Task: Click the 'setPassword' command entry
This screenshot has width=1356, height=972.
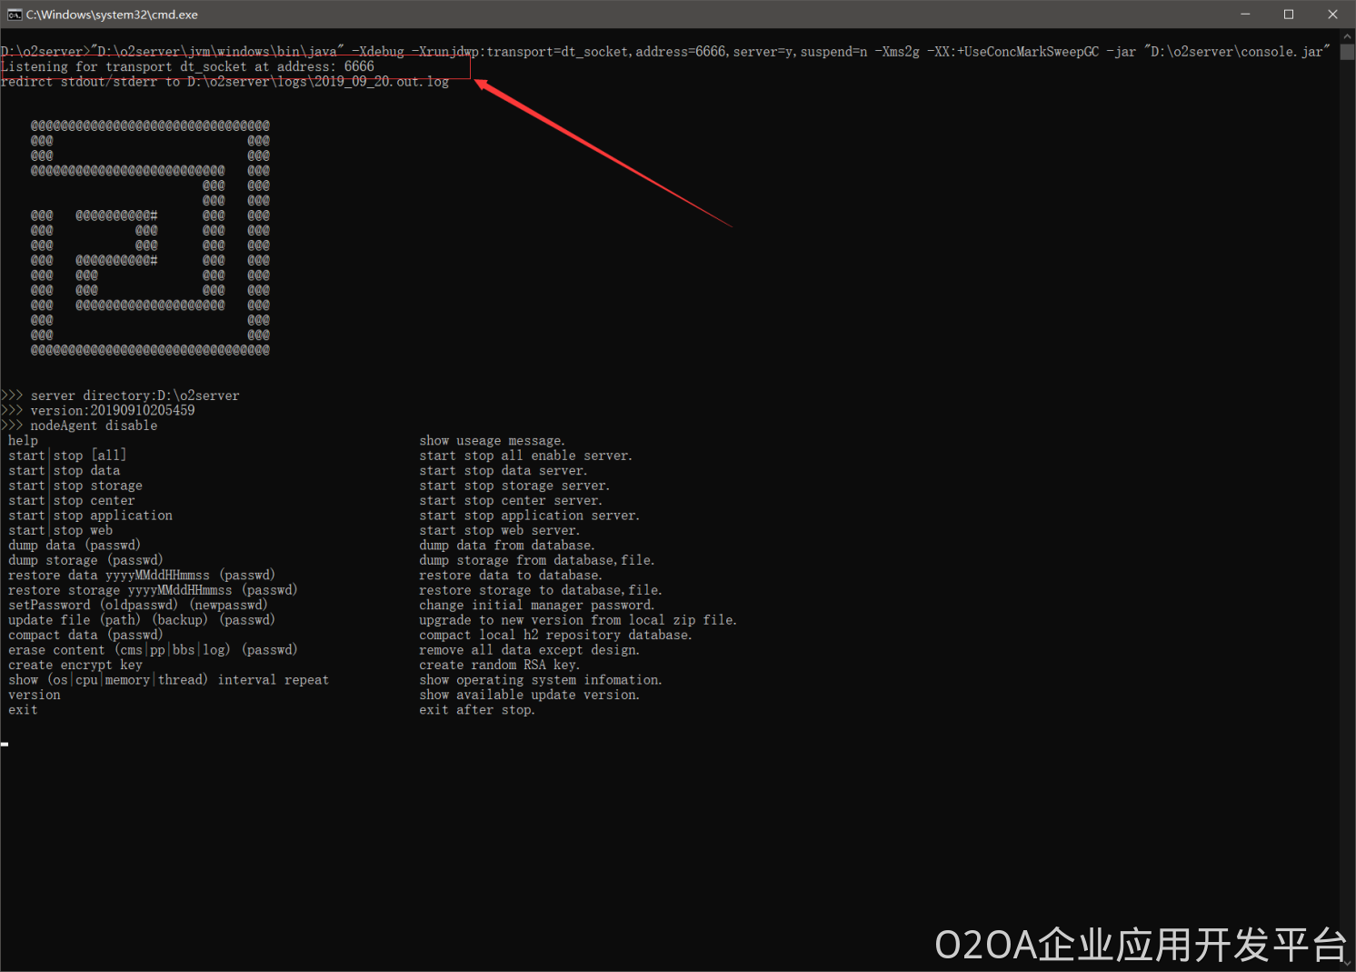Action: coord(50,606)
